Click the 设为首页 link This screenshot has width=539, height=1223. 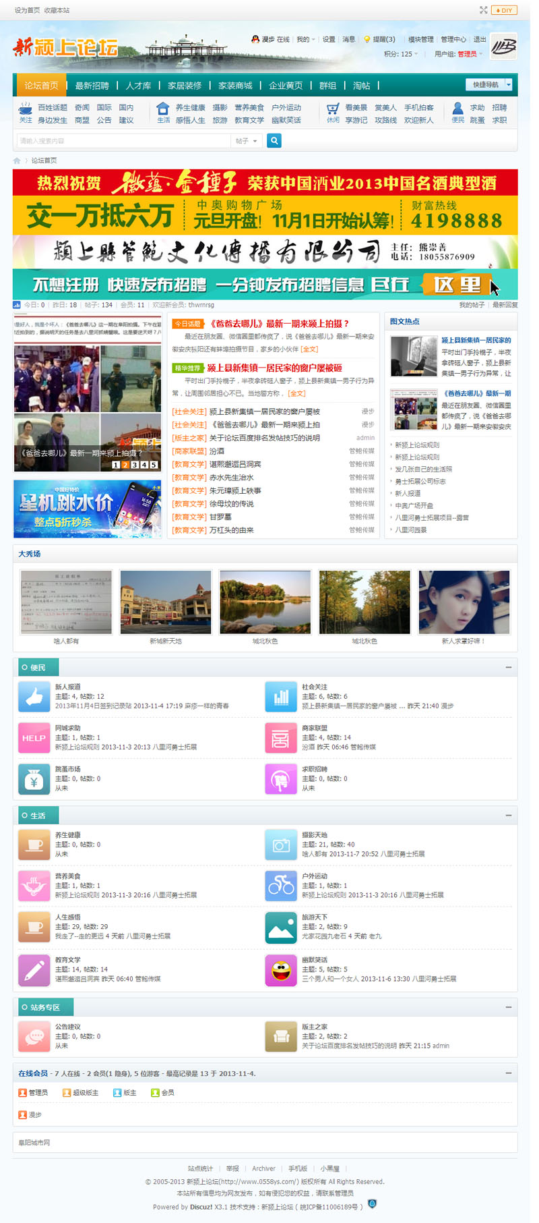pos(27,10)
